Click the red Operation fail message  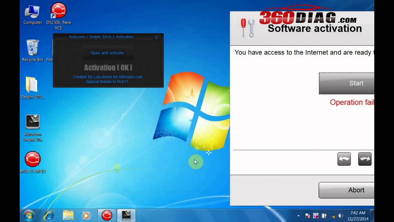[352, 102]
